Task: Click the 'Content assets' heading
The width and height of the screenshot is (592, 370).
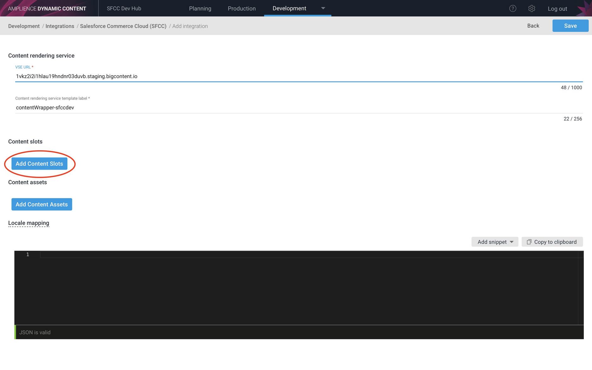Action: 27,182
